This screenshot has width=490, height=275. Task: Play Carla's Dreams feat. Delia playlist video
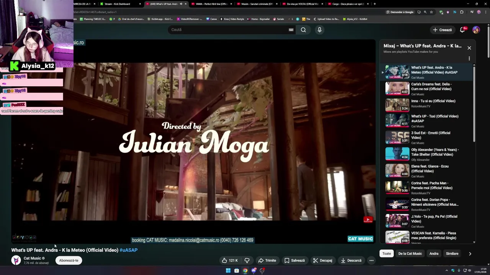[428, 89]
